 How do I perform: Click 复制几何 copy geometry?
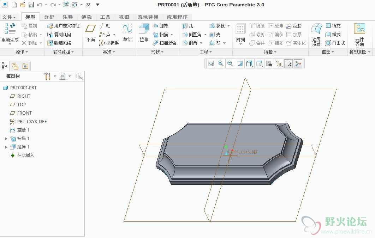point(59,35)
